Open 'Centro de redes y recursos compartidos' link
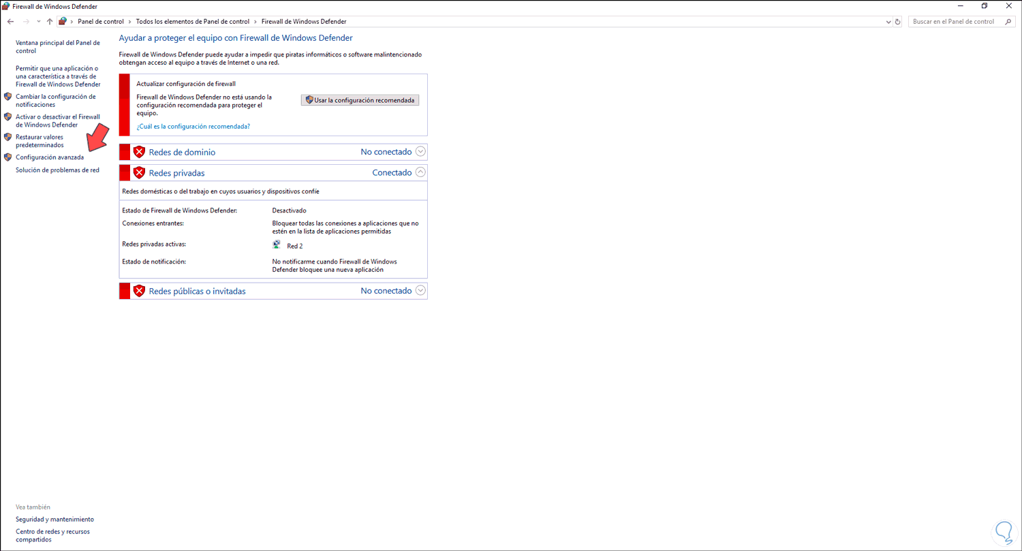 pos(52,535)
